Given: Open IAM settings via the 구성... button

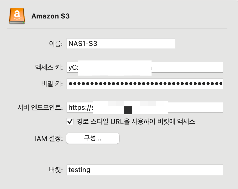Looking at the screenshot, I should pos(92,138).
